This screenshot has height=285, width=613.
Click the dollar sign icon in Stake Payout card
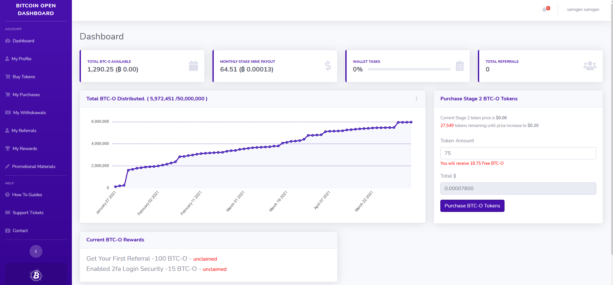[328, 66]
